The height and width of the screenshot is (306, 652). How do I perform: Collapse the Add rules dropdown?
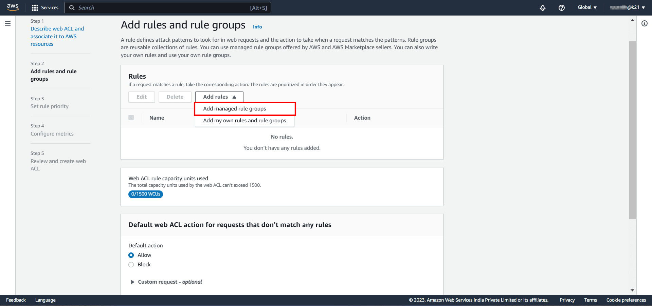coord(219,97)
